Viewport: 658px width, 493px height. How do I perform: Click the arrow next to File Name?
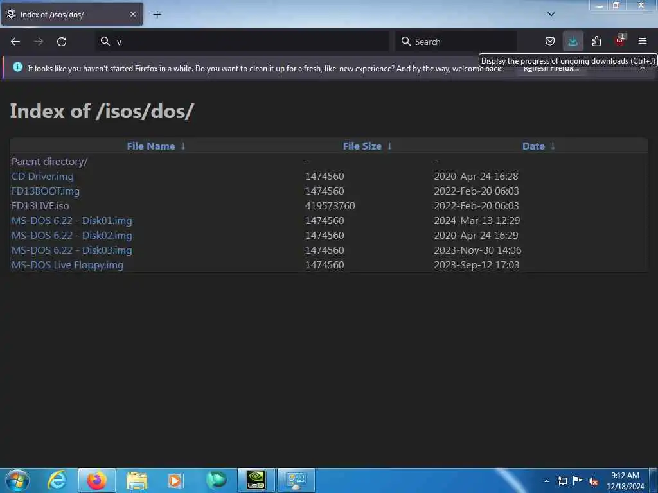tap(183, 146)
